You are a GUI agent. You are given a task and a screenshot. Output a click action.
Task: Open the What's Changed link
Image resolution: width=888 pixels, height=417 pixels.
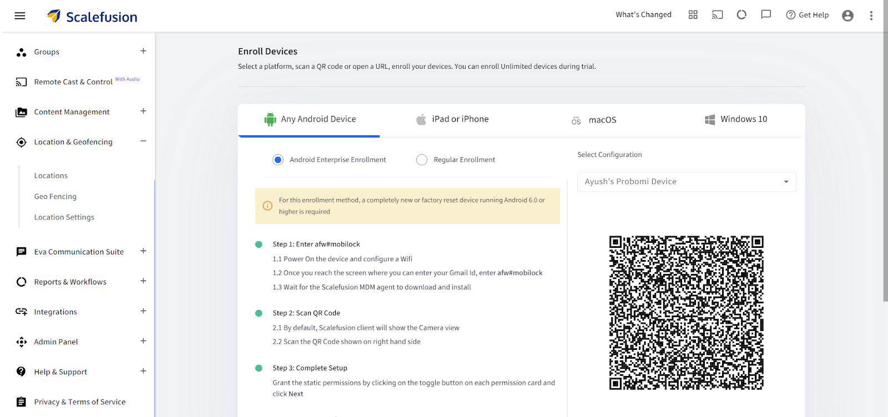tap(644, 15)
